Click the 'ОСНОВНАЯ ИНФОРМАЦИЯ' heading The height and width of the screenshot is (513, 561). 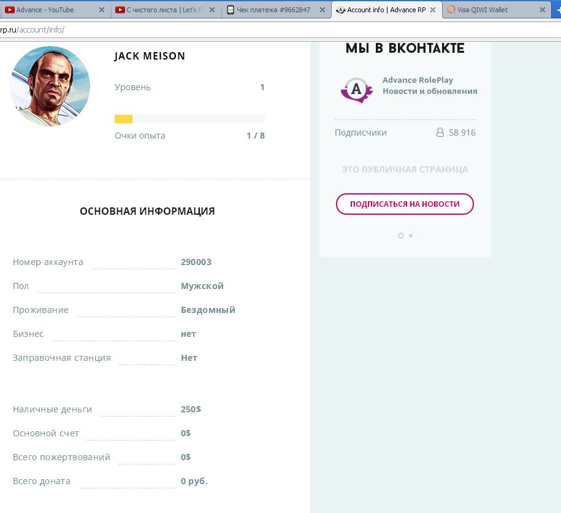tap(147, 211)
